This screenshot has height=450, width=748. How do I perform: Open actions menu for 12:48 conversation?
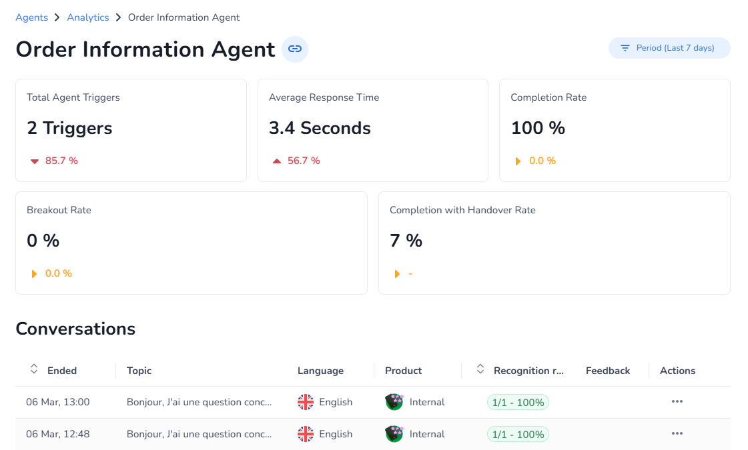click(x=677, y=433)
